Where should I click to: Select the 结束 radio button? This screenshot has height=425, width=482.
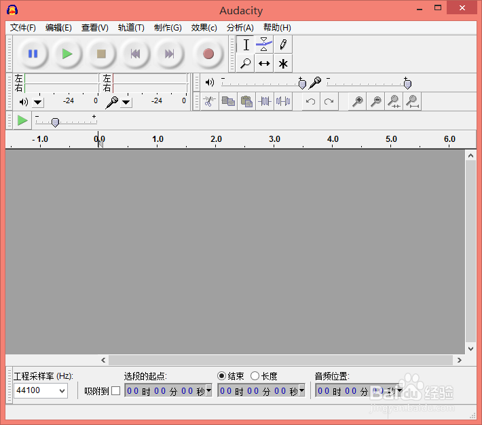click(221, 376)
